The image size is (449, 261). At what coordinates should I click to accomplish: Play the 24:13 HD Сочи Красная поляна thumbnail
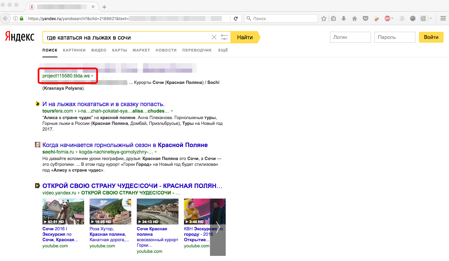click(157, 212)
